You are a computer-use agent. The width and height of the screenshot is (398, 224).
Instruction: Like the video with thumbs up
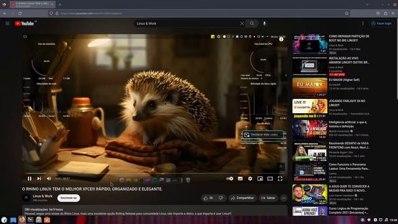[208, 198]
